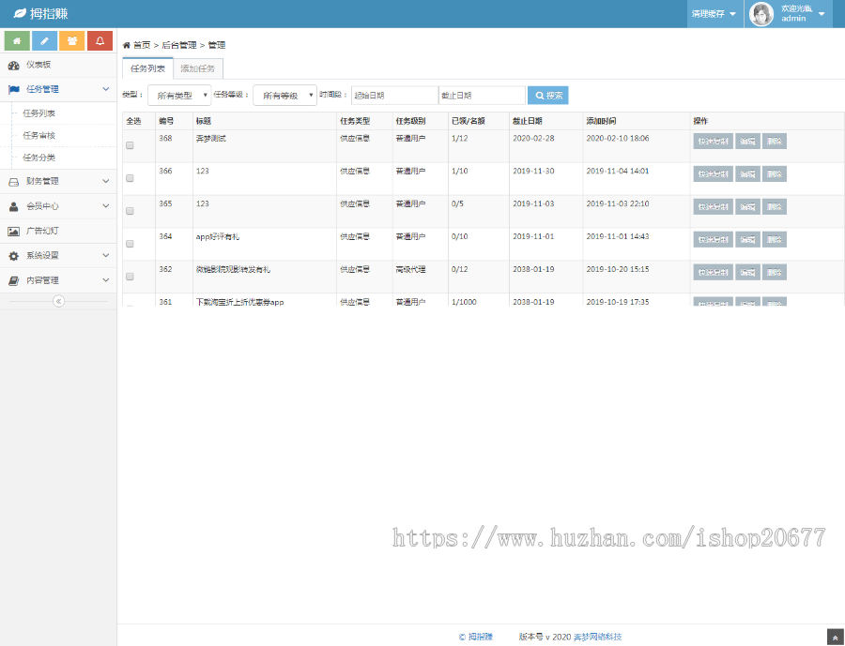Click the orange users shortcut icon
Viewport: 845px width, 646px height.
72,41
